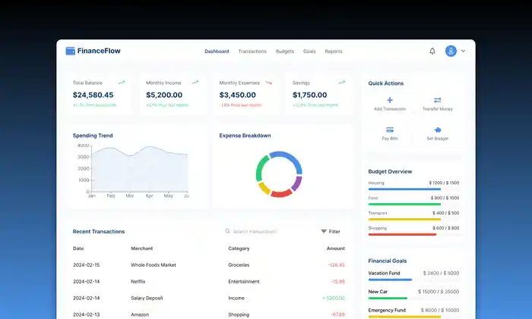This screenshot has width=532, height=319.
Task: Open the Filter button
Action: click(331, 231)
